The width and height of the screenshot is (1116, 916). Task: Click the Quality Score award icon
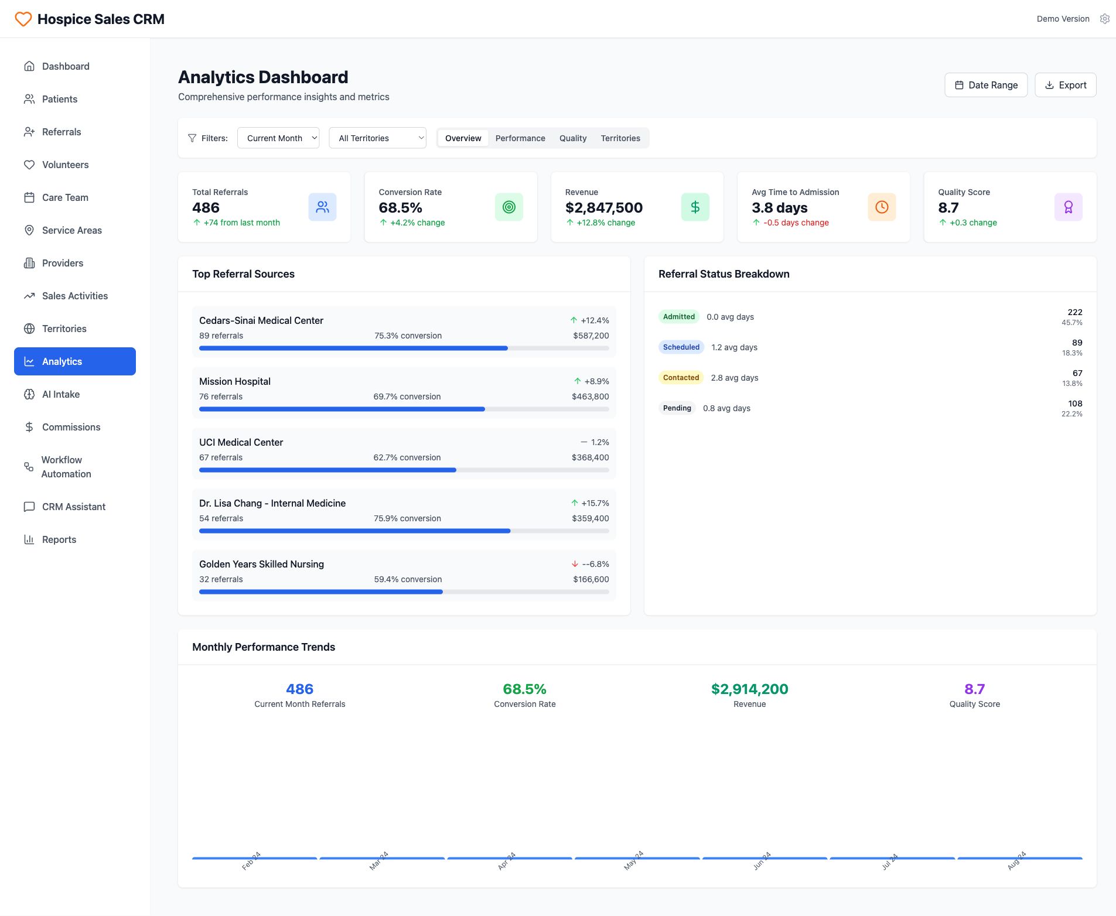pos(1069,207)
